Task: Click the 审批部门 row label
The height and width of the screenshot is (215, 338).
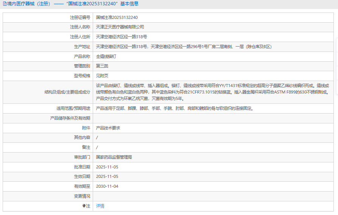Action: click(x=82, y=157)
